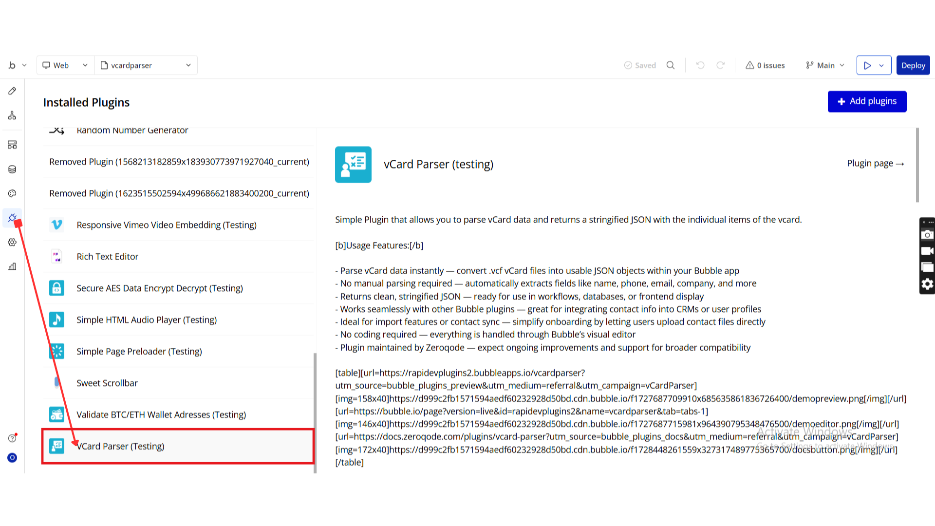Expand the Web platform dropdown
935x526 pixels.
65,65
